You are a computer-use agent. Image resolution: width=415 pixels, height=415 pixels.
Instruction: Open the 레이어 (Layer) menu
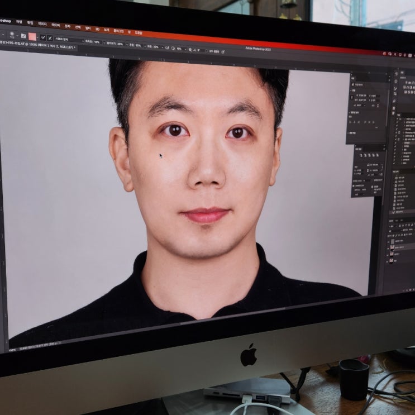click(x=56, y=25)
